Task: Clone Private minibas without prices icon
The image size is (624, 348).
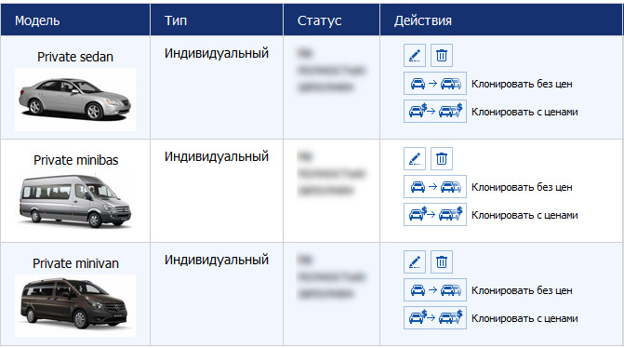Action: (435, 186)
